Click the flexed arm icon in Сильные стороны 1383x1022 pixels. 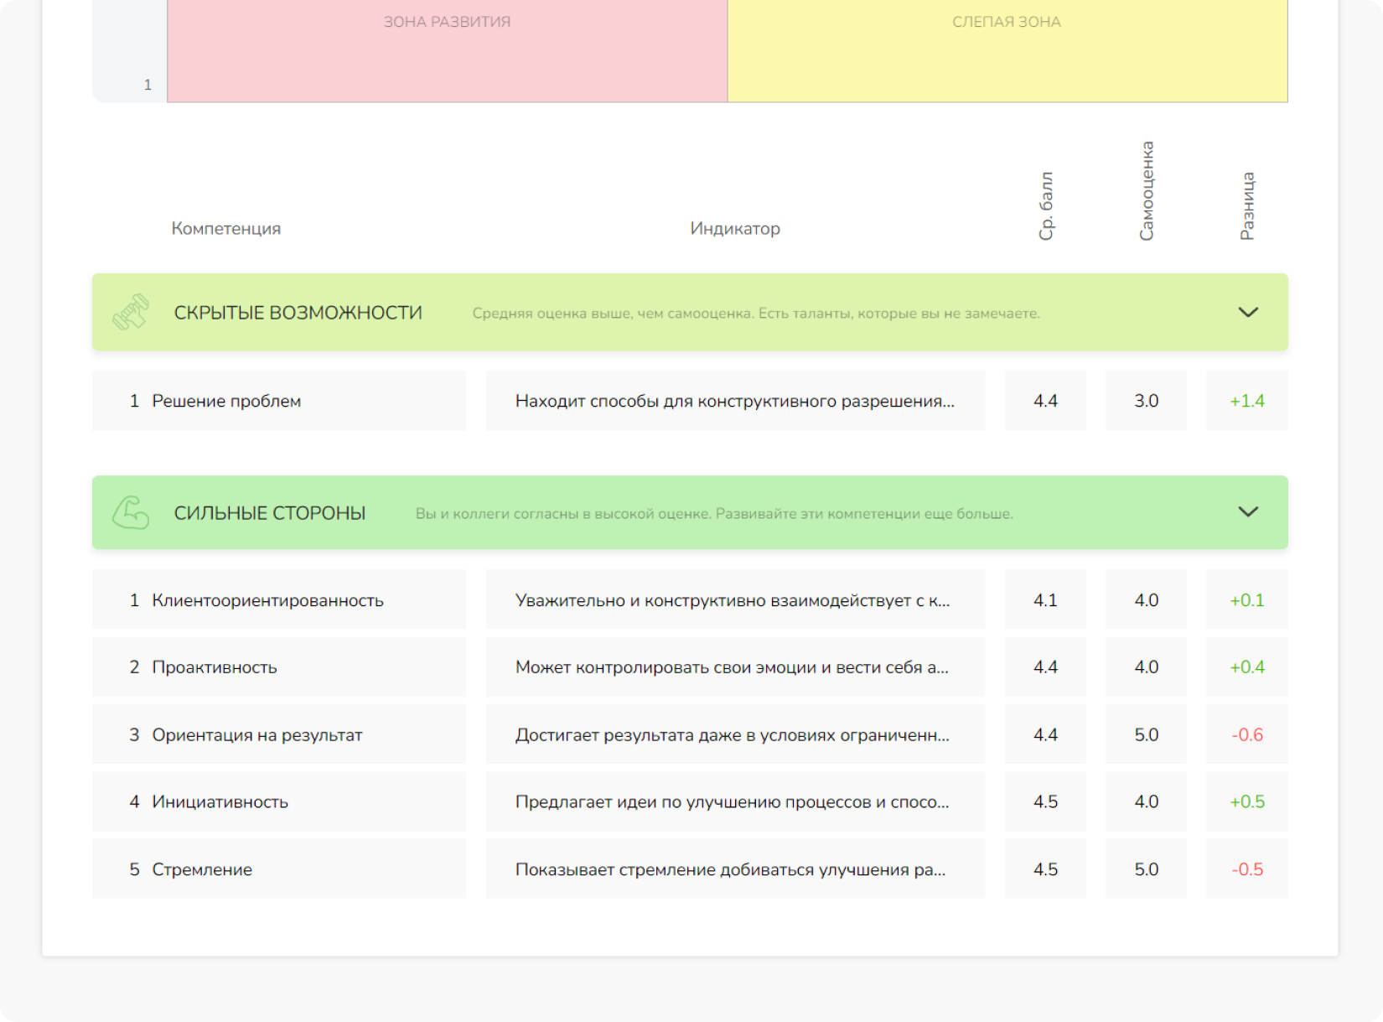tap(131, 513)
